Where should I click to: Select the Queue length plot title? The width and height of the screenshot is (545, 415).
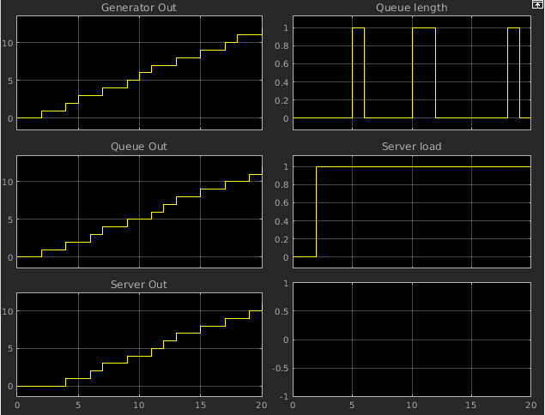point(411,8)
